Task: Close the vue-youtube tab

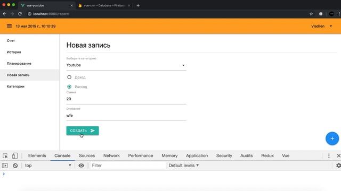Action: pyautogui.click(x=71, y=5)
